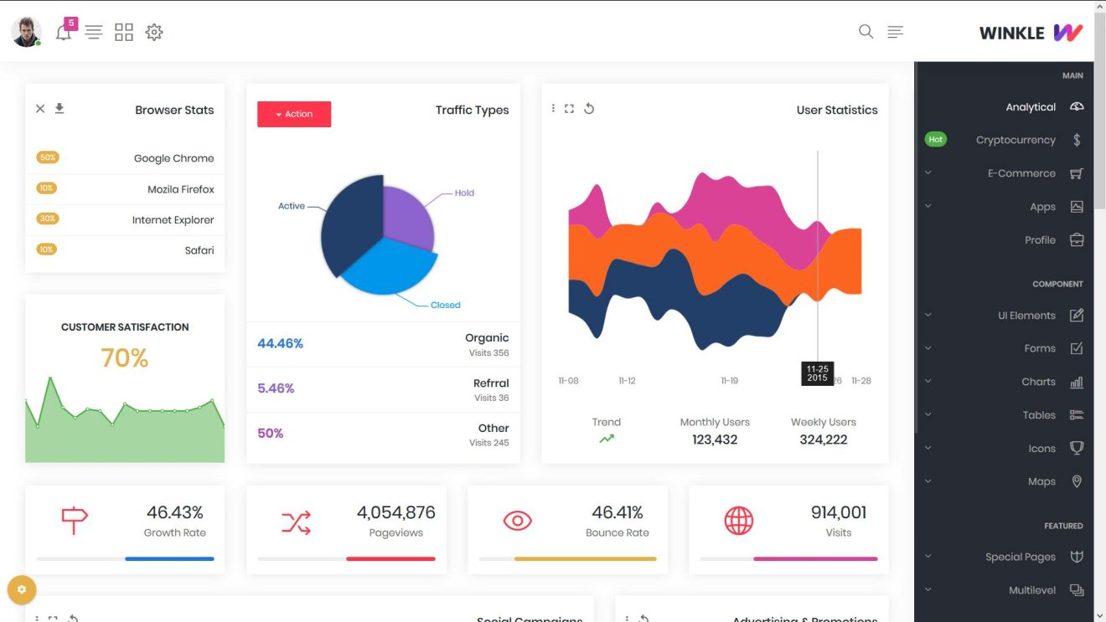Open the floating theme settings gear
This screenshot has height=622, width=1106.
click(x=22, y=589)
